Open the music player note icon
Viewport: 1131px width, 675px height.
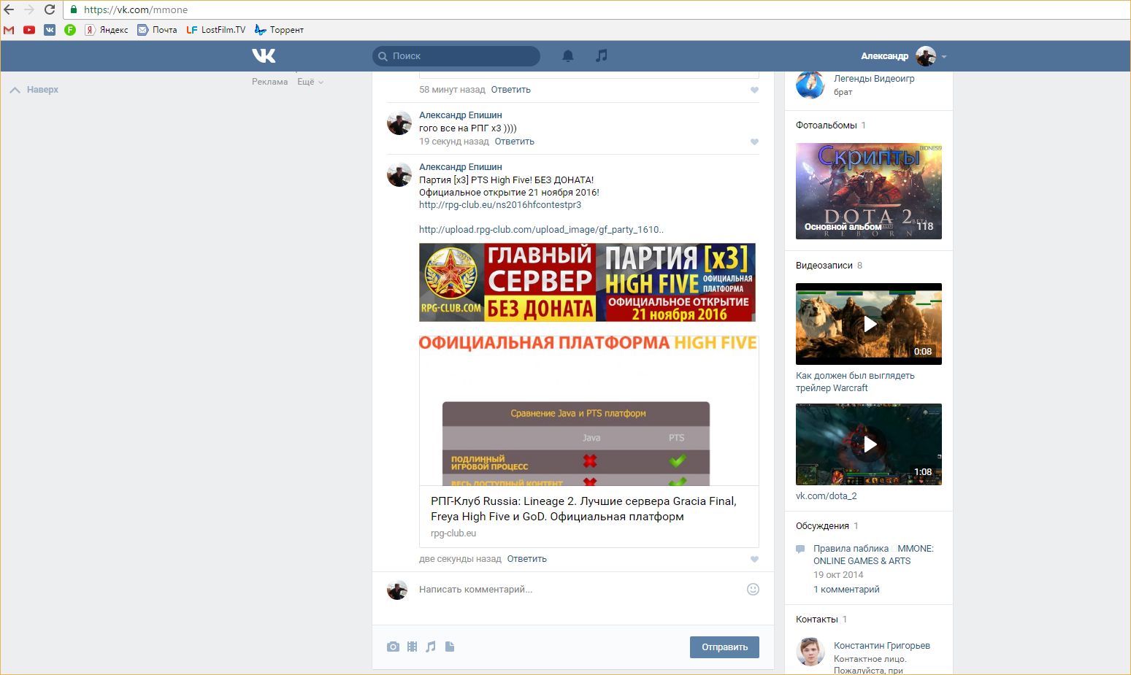tap(601, 55)
